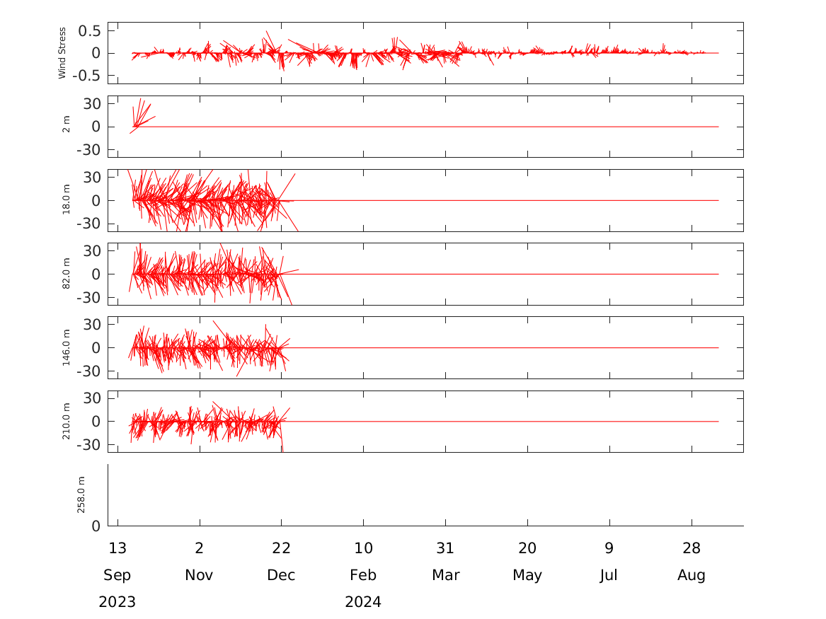This screenshot has height=619, width=826.
Task: Select the 22 Dec date tick label
Action: 281,548
